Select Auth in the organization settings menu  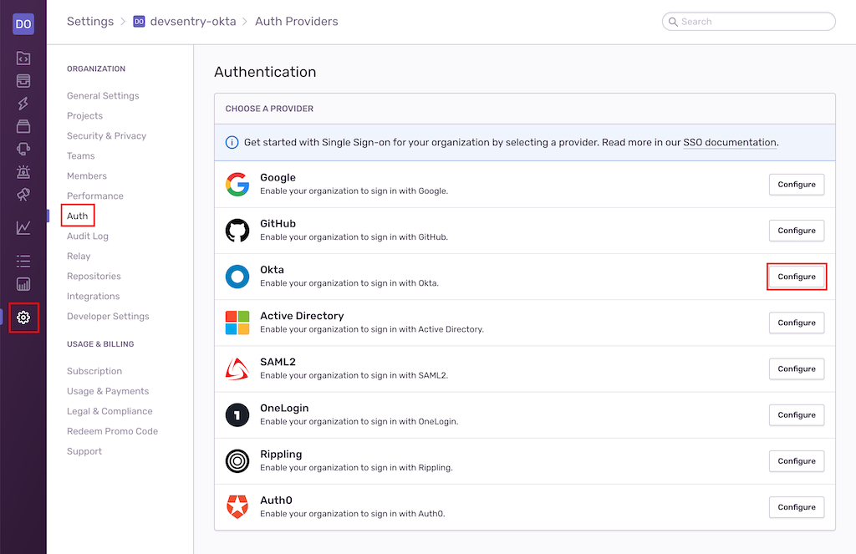(x=77, y=216)
